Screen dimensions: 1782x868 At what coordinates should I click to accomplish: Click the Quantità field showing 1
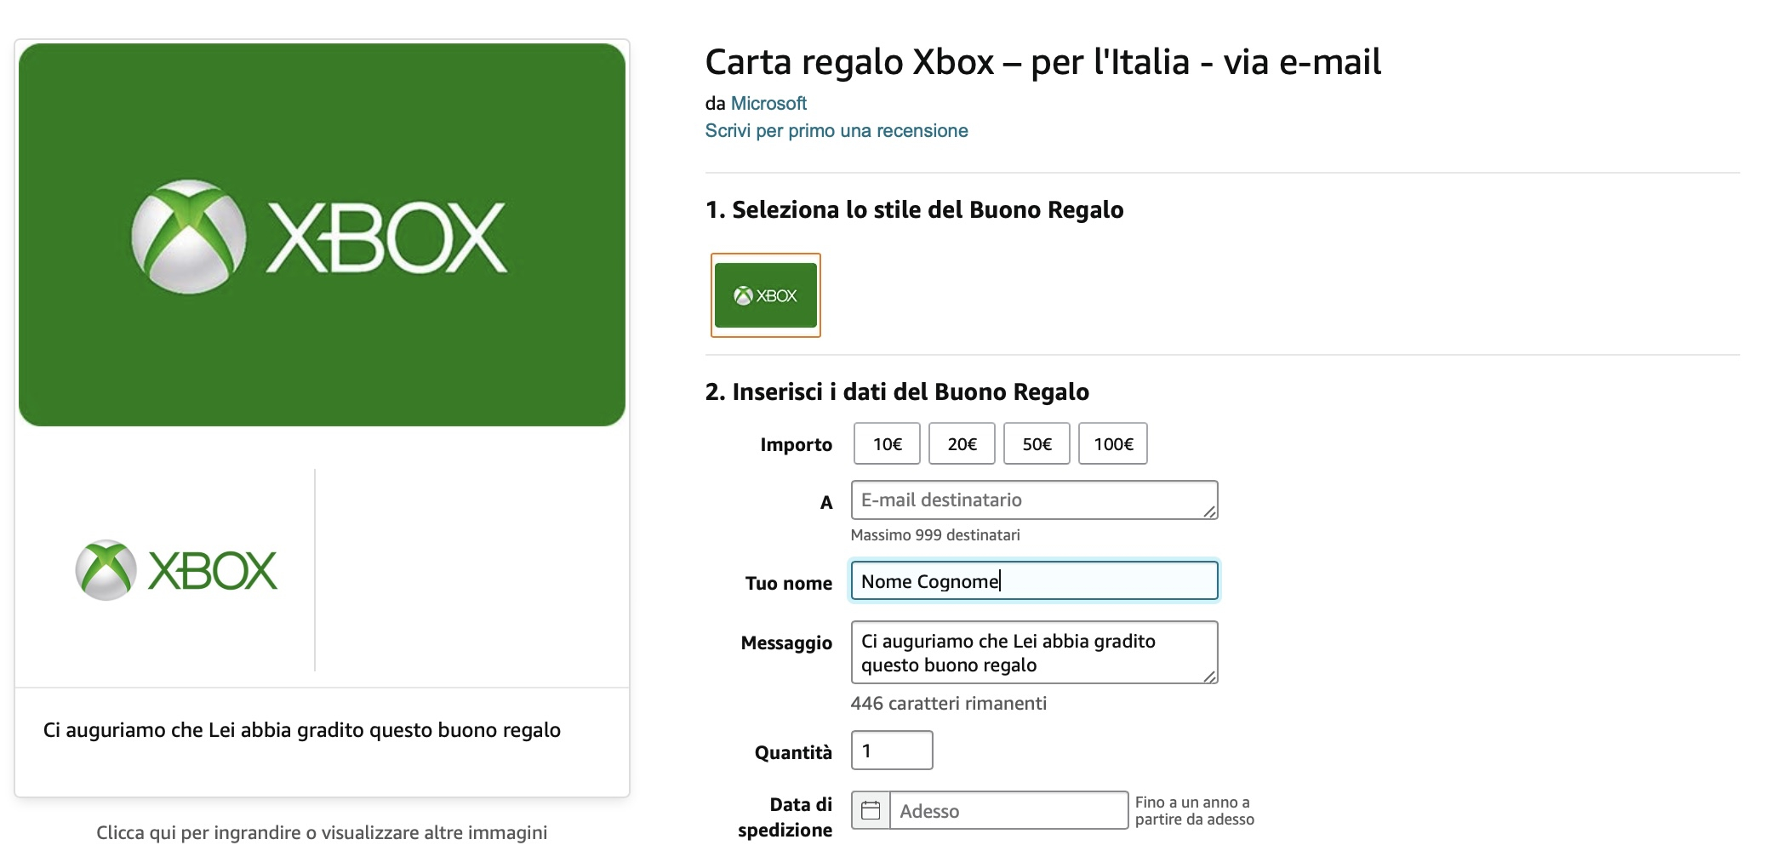[891, 750]
